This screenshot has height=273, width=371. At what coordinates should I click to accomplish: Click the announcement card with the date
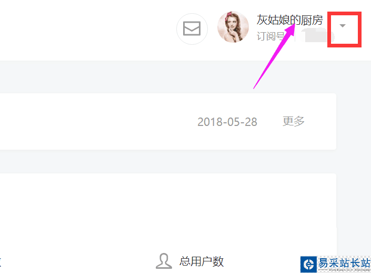(168, 121)
